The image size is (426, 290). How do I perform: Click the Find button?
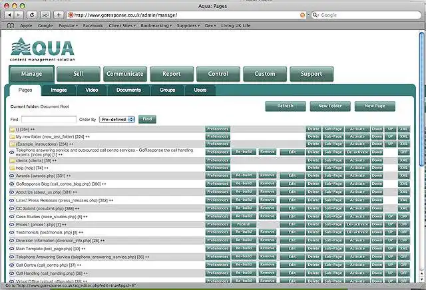click(x=147, y=119)
